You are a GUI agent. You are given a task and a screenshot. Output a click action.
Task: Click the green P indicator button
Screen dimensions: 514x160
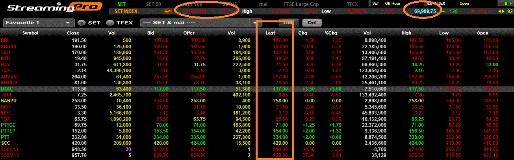[x=505, y=4]
